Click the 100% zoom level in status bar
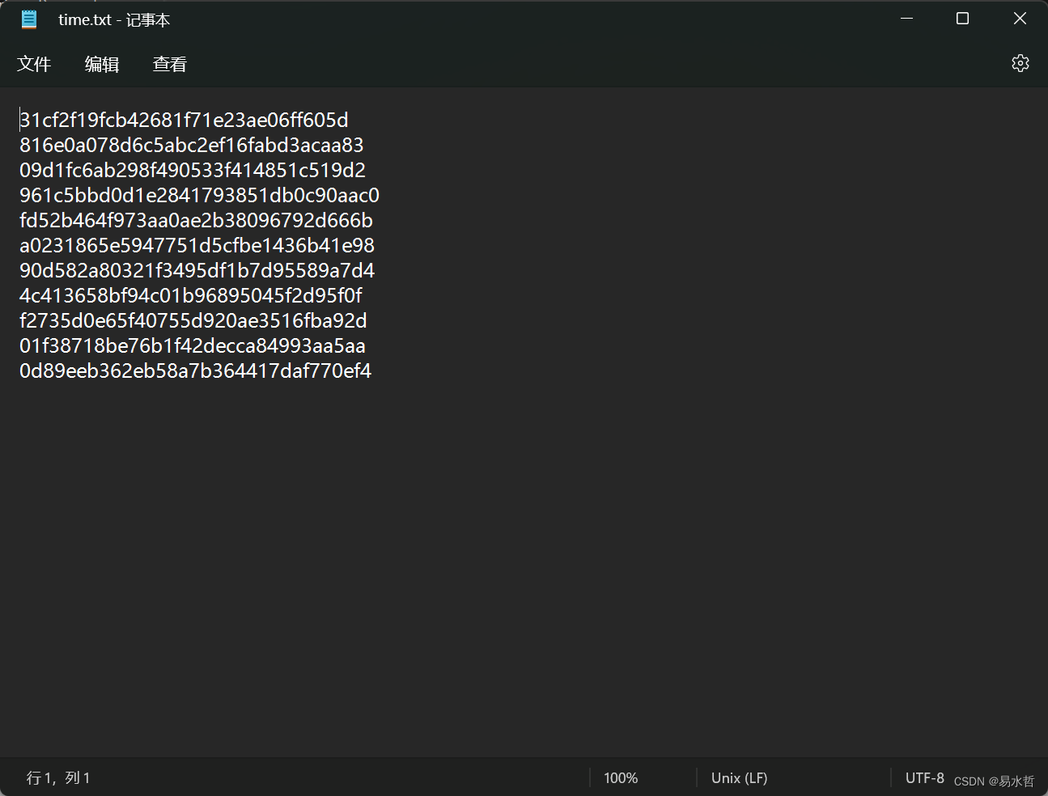This screenshot has width=1048, height=796. [x=621, y=777]
